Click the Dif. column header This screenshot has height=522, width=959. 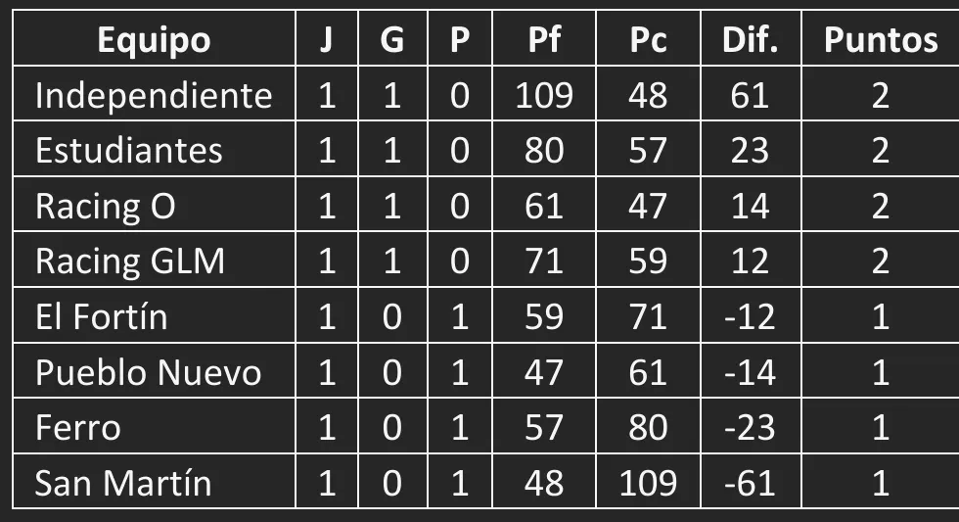click(750, 40)
